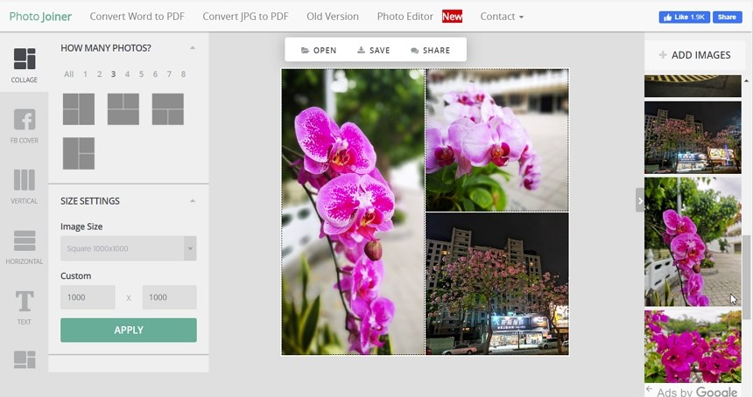Choose the third three-photo layout template
This screenshot has width=753, height=397.
point(167,109)
